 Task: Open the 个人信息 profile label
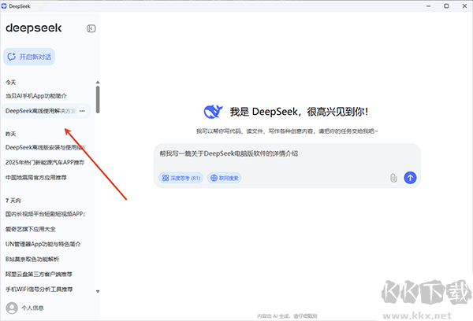tap(32, 308)
